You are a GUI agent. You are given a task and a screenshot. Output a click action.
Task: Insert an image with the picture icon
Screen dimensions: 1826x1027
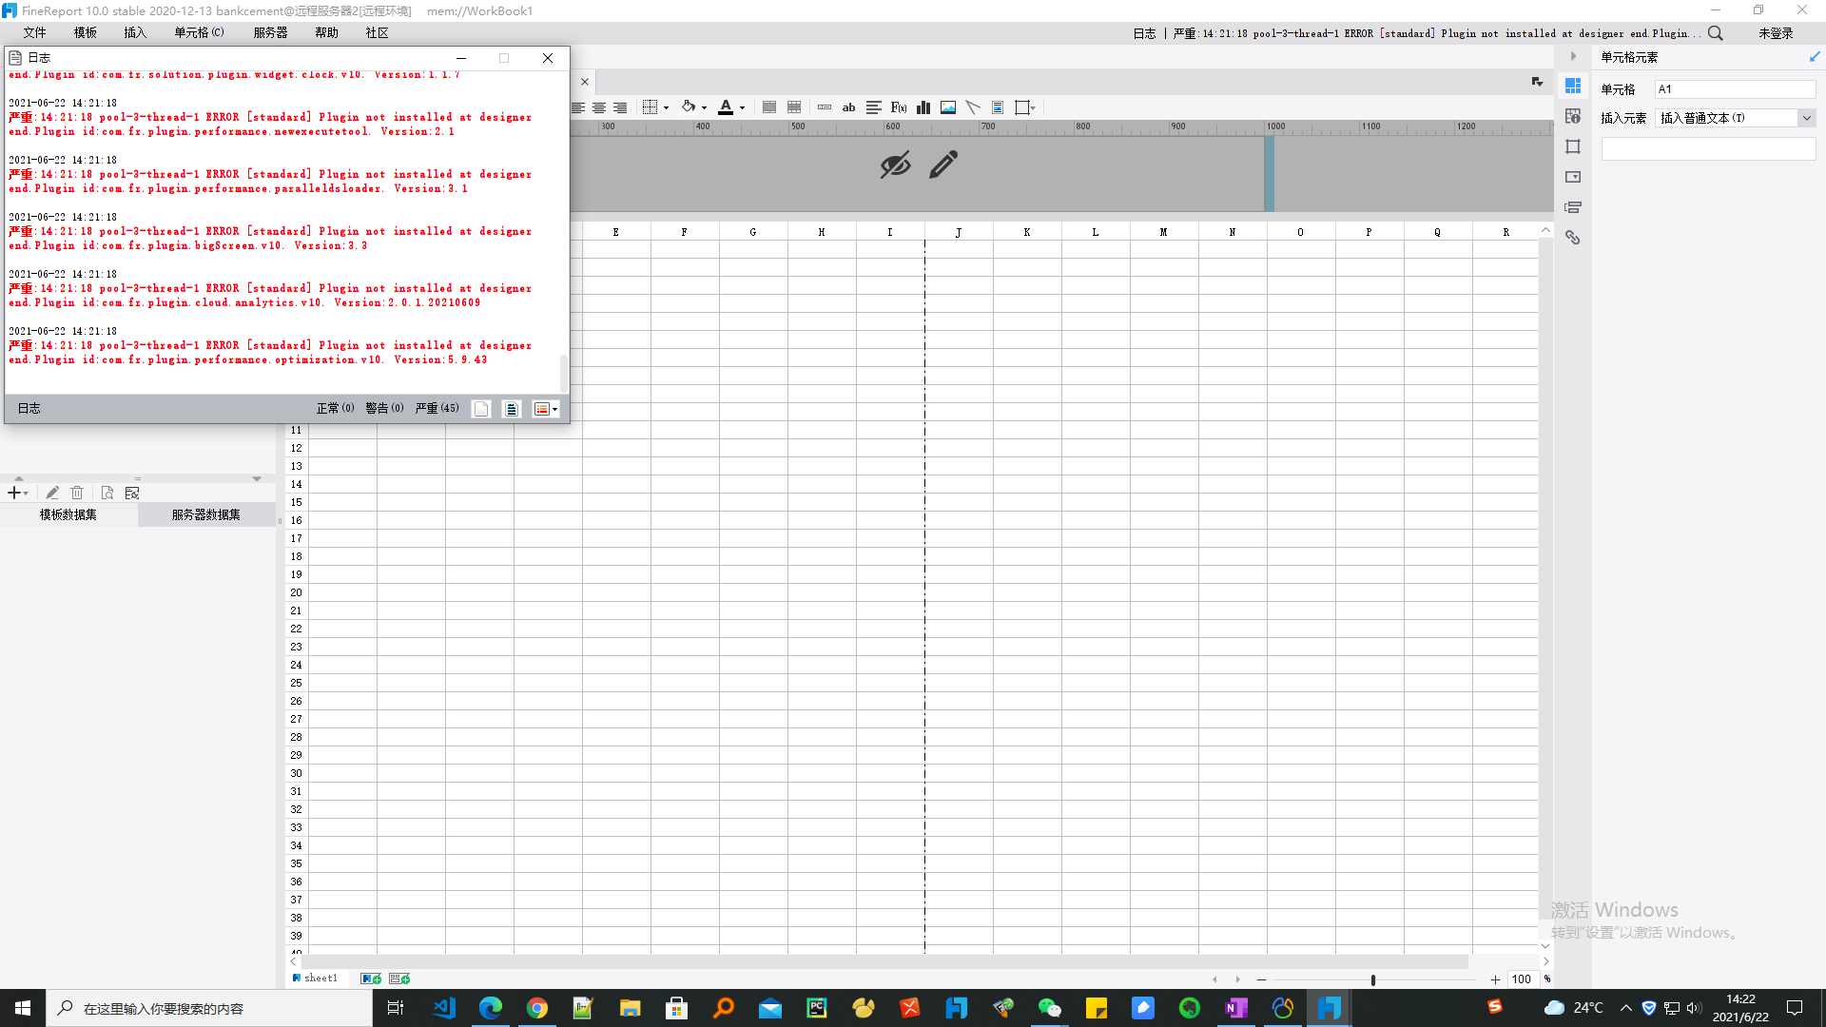pyautogui.click(x=948, y=107)
